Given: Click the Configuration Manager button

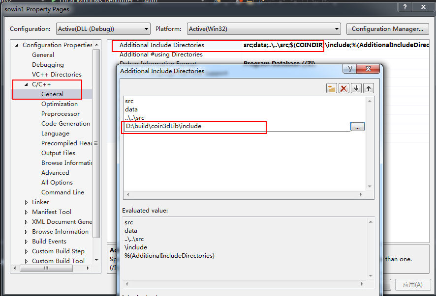Looking at the screenshot, I should click(x=387, y=29).
